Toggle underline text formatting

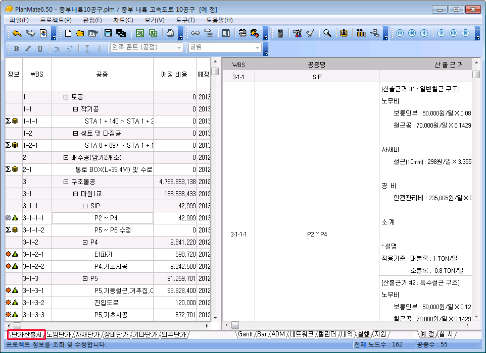pyautogui.click(x=40, y=48)
